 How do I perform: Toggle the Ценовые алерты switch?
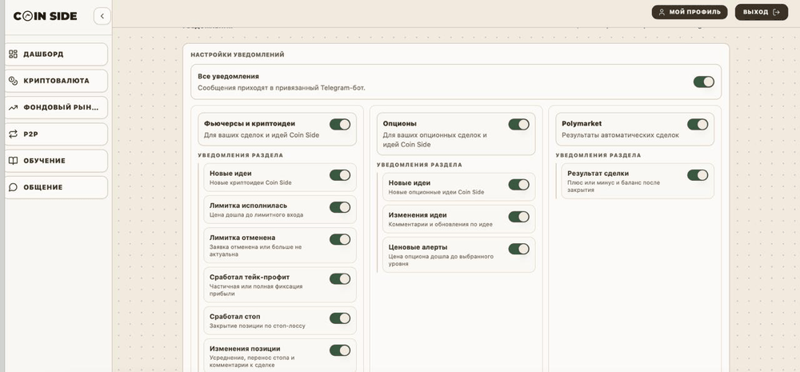(x=519, y=249)
